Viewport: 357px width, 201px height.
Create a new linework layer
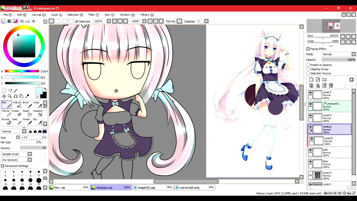pos(318,80)
